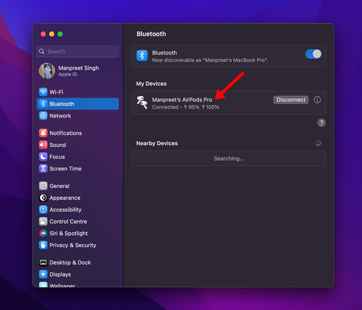362x310 pixels.
Task: Click Manpreet Singh profile picture
Action: (x=47, y=71)
